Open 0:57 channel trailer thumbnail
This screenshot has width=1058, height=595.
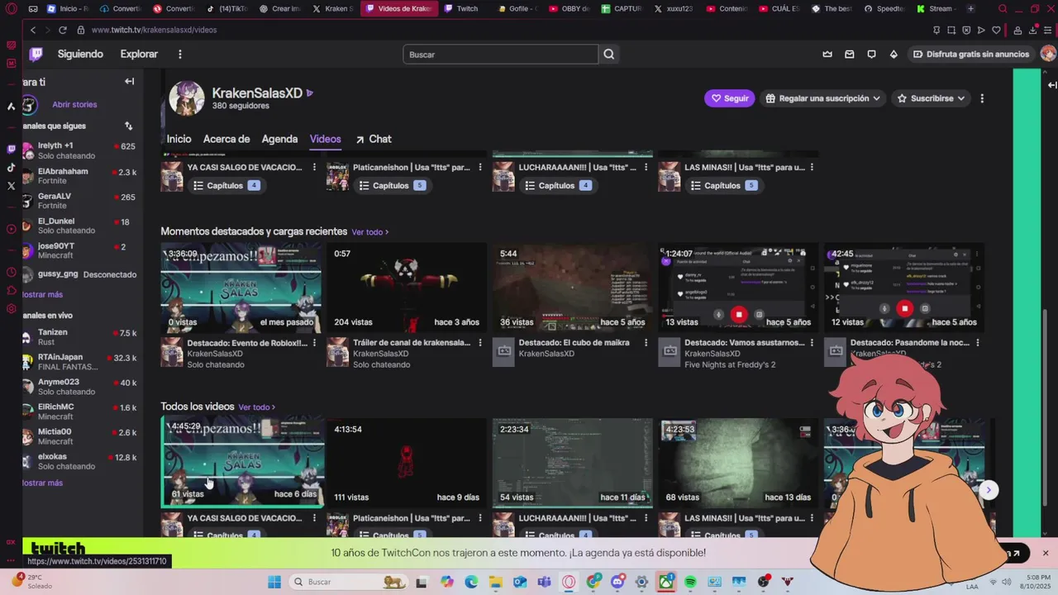(x=407, y=287)
